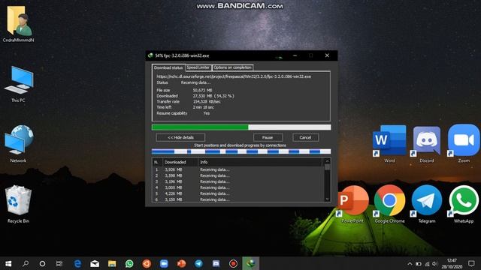
Task: Click the sourceforge download URL text
Action: [234, 76]
